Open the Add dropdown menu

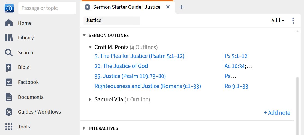[278, 20]
